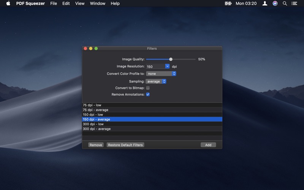Enable Convert to Bitmap checkbox
The image size is (304, 190).
click(148, 88)
